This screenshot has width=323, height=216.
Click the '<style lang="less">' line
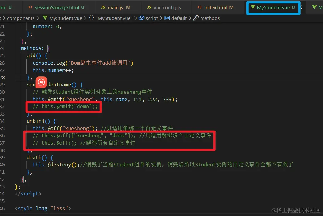coord(43,209)
